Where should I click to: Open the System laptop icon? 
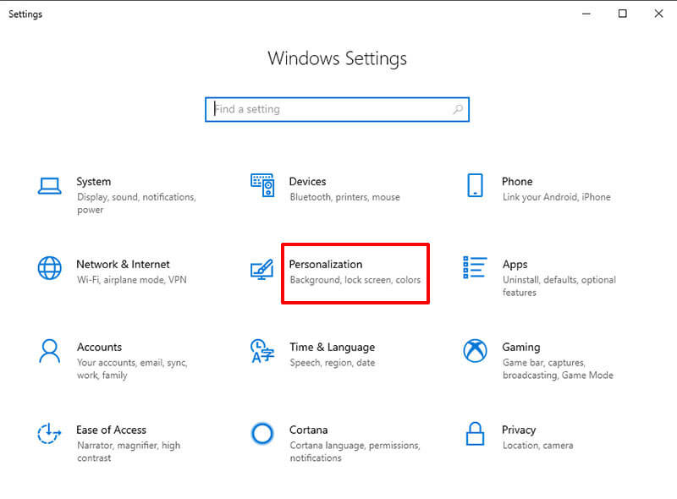click(49, 186)
